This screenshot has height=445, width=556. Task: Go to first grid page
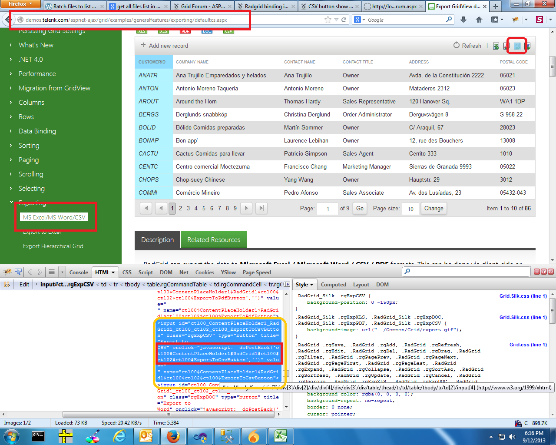(x=146, y=209)
